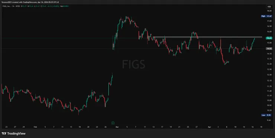Click the '20' date axis label
This screenshot has height=138, width=275.
tap(88, 127)
